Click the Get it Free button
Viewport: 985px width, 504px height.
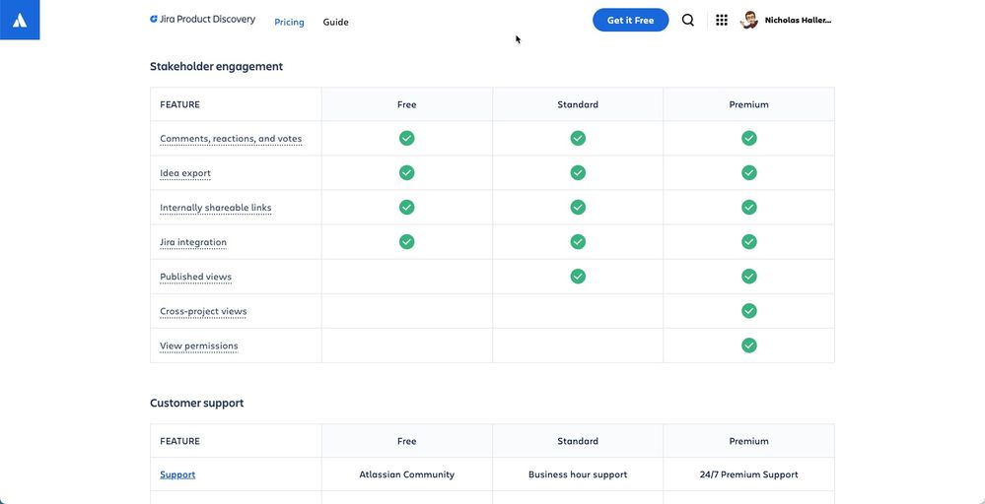pyautogui.click(x=630, y=20)
